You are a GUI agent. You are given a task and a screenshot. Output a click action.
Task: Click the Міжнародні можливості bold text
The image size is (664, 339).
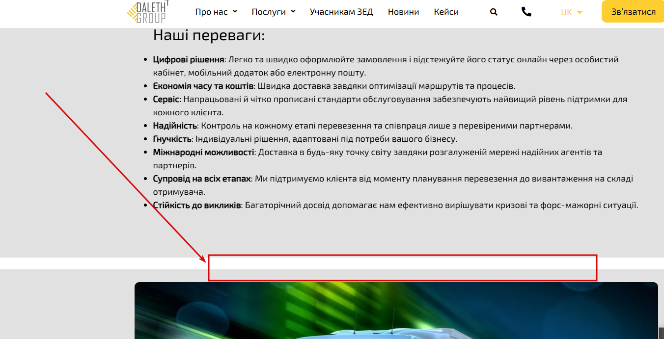point(203,152)
